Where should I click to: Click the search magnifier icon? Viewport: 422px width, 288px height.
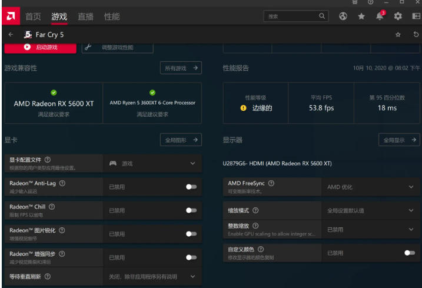[322, 16]
